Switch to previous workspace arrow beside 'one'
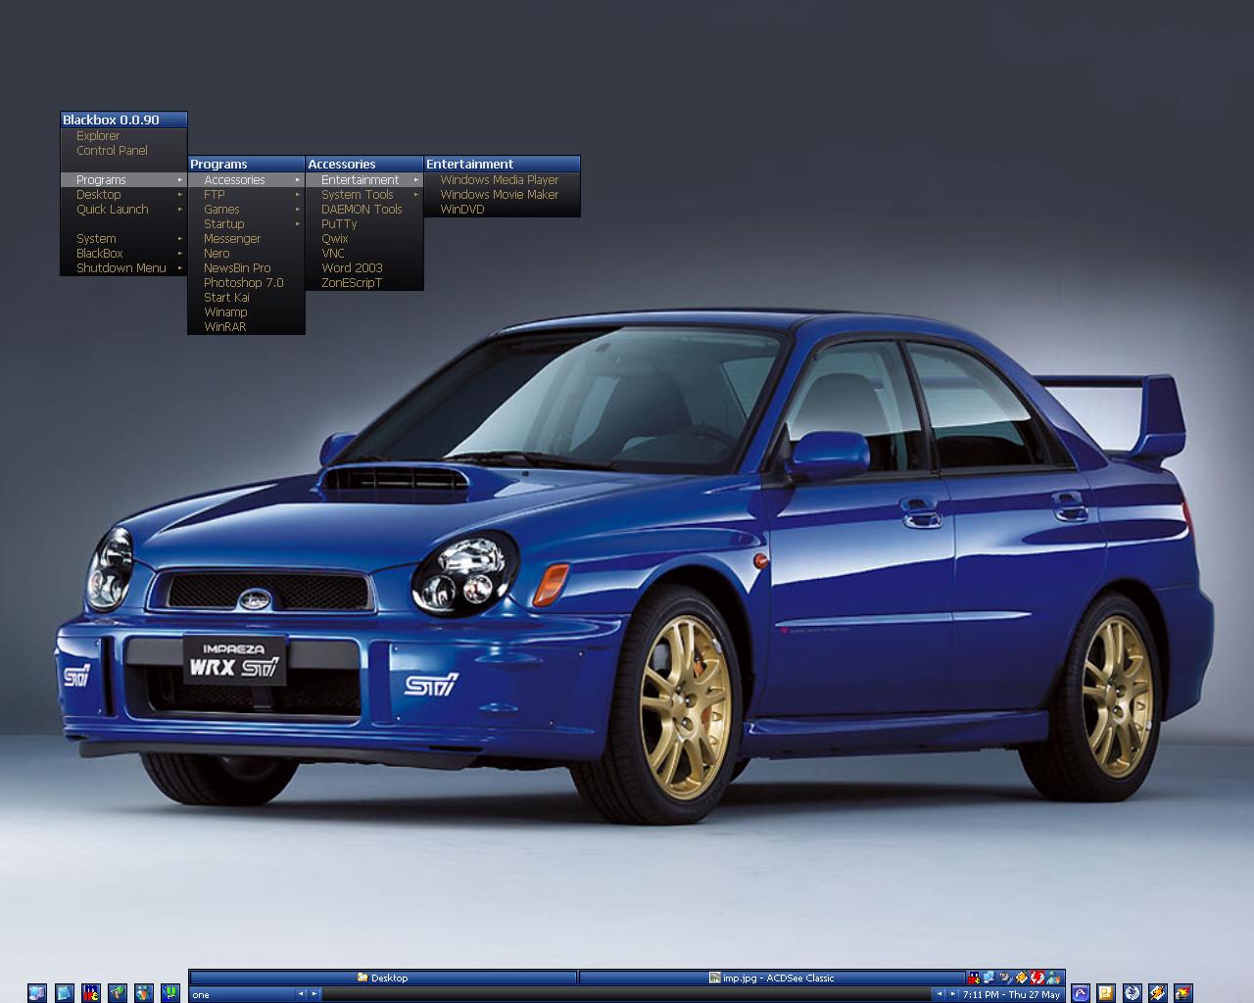The width and height of the screenshot is (1254, 1003). (x=301, y=994)
